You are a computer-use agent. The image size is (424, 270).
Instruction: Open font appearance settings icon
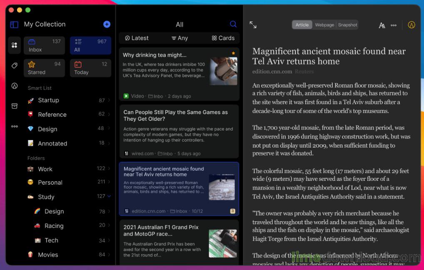coord(382,25)
